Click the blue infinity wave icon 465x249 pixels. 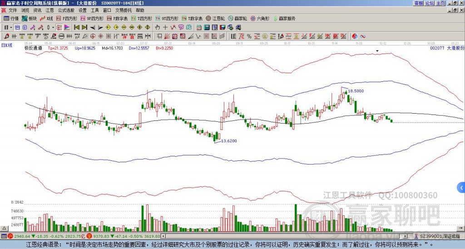coord(363,36)
